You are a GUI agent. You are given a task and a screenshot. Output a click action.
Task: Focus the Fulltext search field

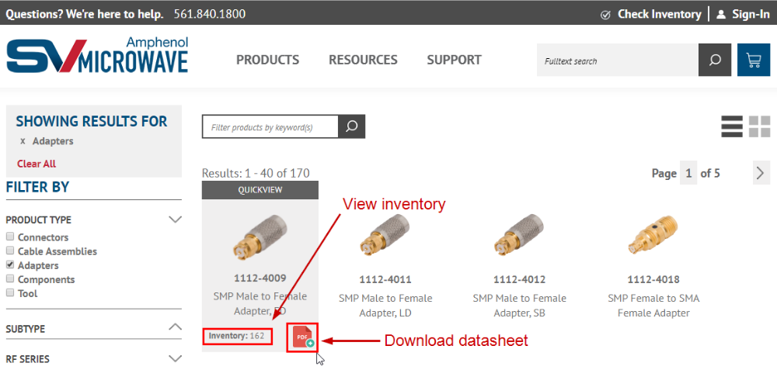click(x=618, y=60)
